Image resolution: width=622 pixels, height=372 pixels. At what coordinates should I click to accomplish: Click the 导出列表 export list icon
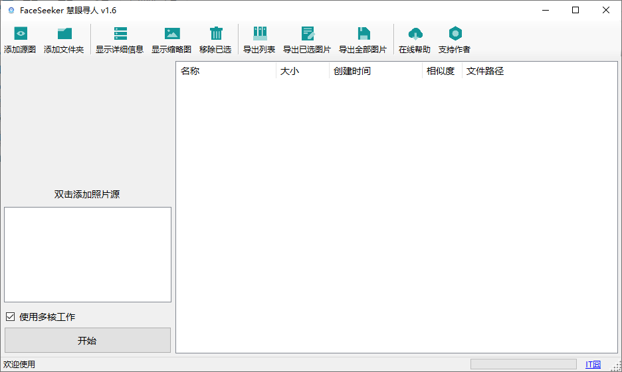tap(259, 34)
